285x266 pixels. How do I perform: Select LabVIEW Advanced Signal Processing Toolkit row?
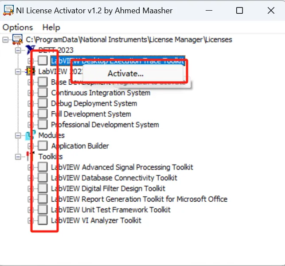point(122,167)
